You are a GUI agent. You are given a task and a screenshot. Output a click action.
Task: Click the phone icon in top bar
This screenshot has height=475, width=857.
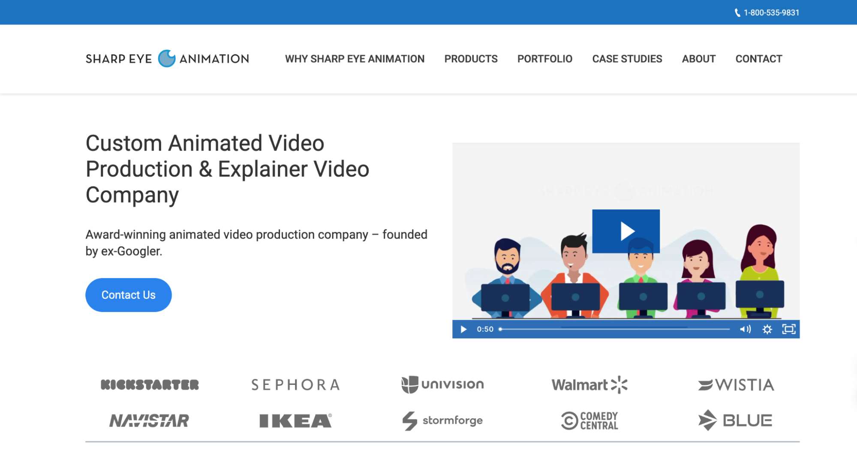tap(737, 13)
